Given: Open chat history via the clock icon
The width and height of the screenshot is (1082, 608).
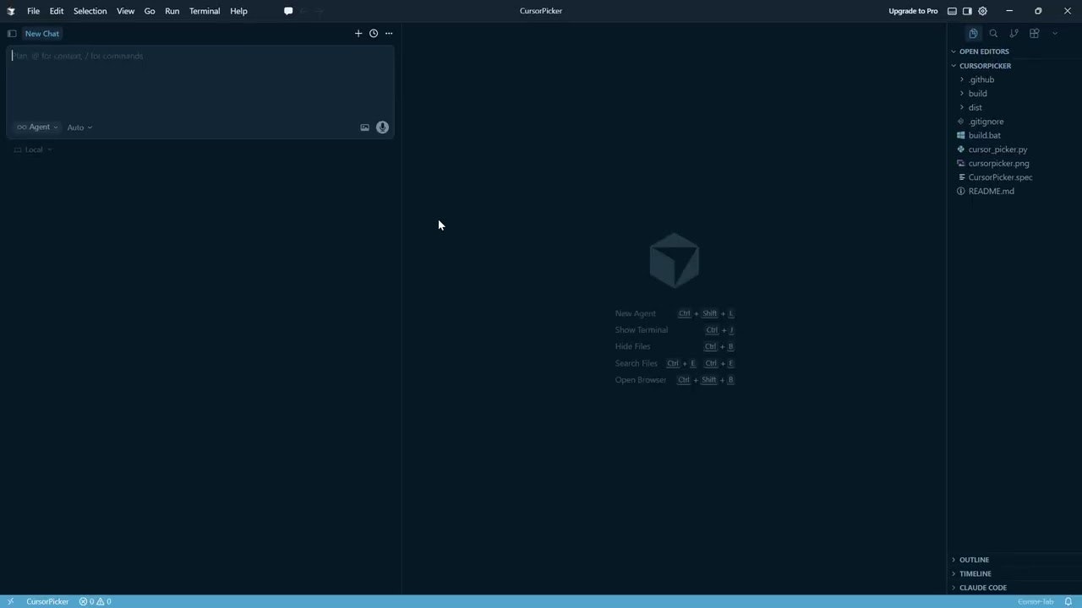Looking at the screenshot, I should 373,33.
